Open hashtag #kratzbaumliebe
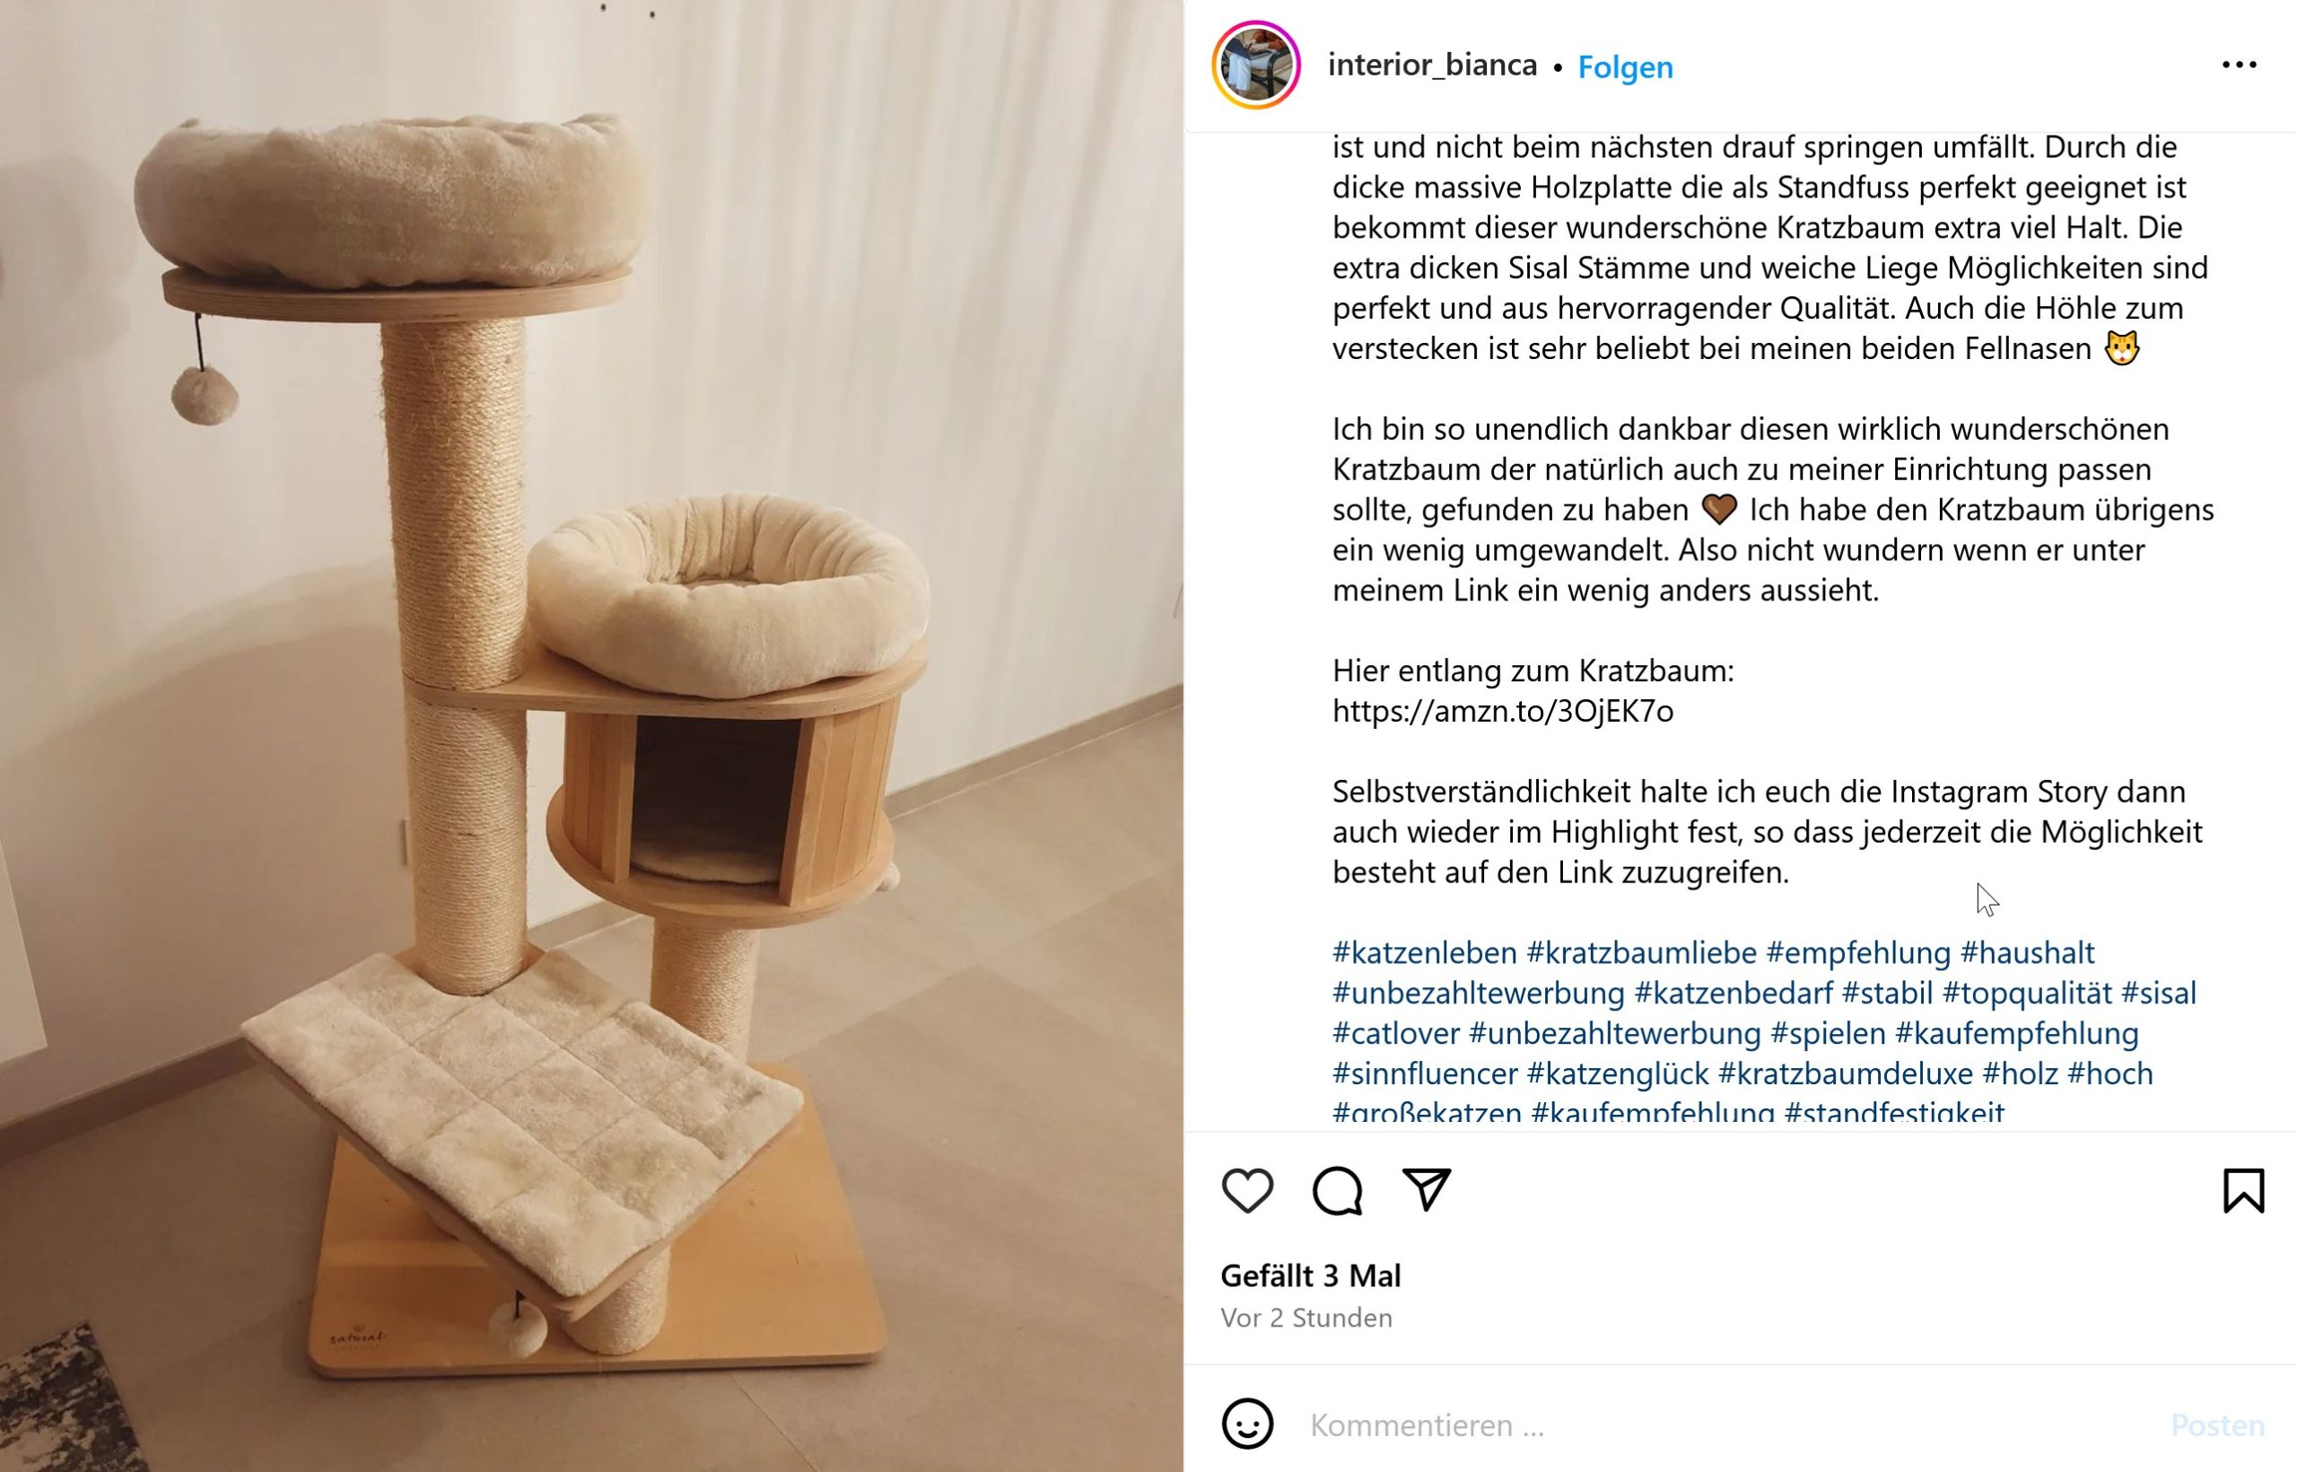Screen dimensions: 2297x1472 click(x=1641, y=953)
